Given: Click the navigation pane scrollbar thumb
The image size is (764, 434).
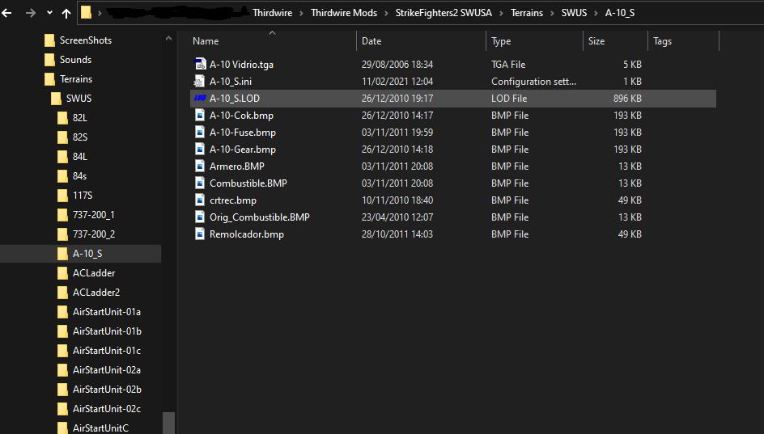Looking at the screenshot, I should point(168,423).
